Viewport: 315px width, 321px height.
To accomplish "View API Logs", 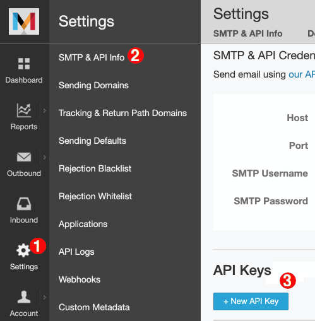I will coord(76,252).
